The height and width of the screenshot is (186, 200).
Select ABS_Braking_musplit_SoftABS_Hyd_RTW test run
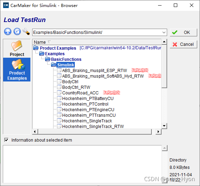[x=103, y=76]
